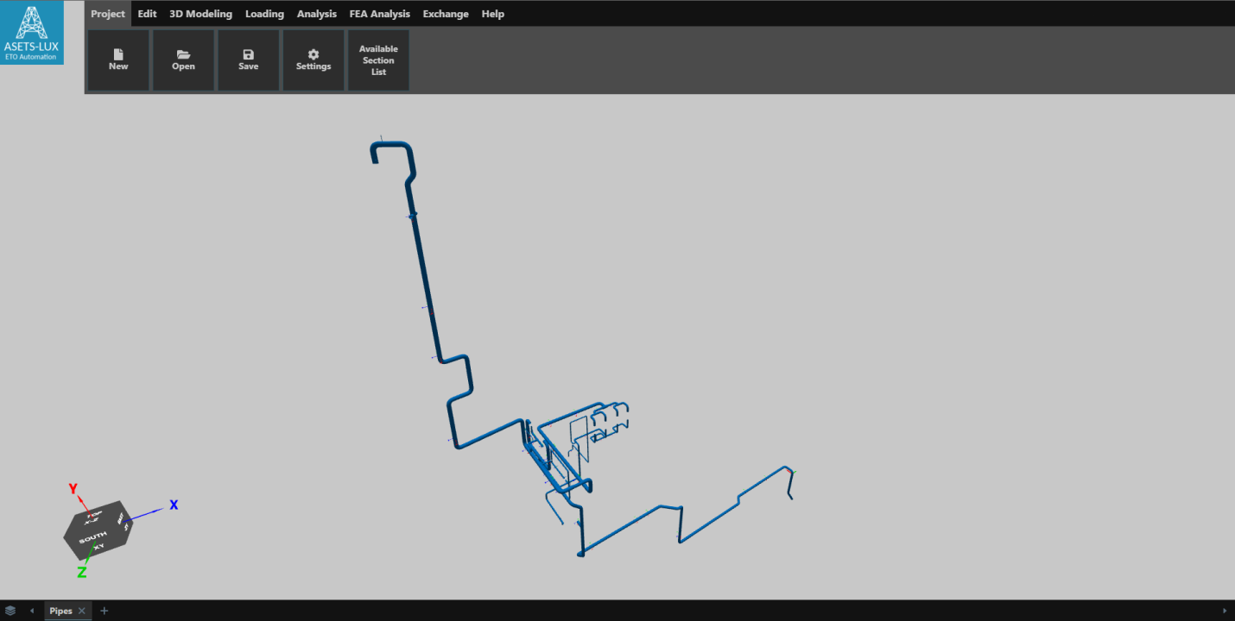Viewport: 1235px width, 621px height.
Task: Save the current project
Action: (248, 60)
